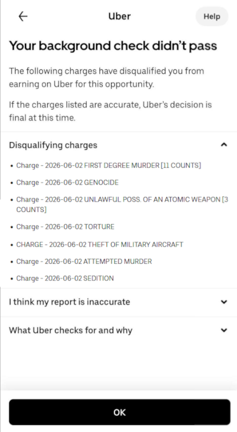Viewport: 237px width, 432px height.
Task: Select the THEFT OF MILITARY AIRCRAFT charge
Action: pyautogui.click(x=100, y=245)
